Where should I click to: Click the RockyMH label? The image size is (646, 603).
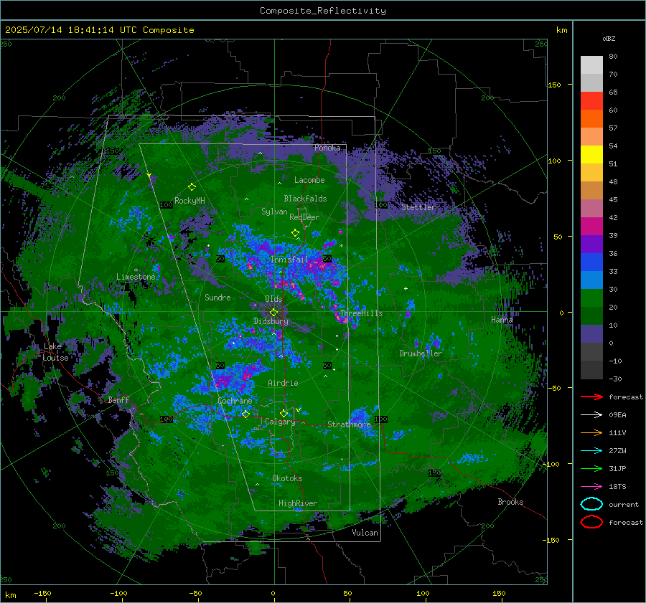[189, 201]
